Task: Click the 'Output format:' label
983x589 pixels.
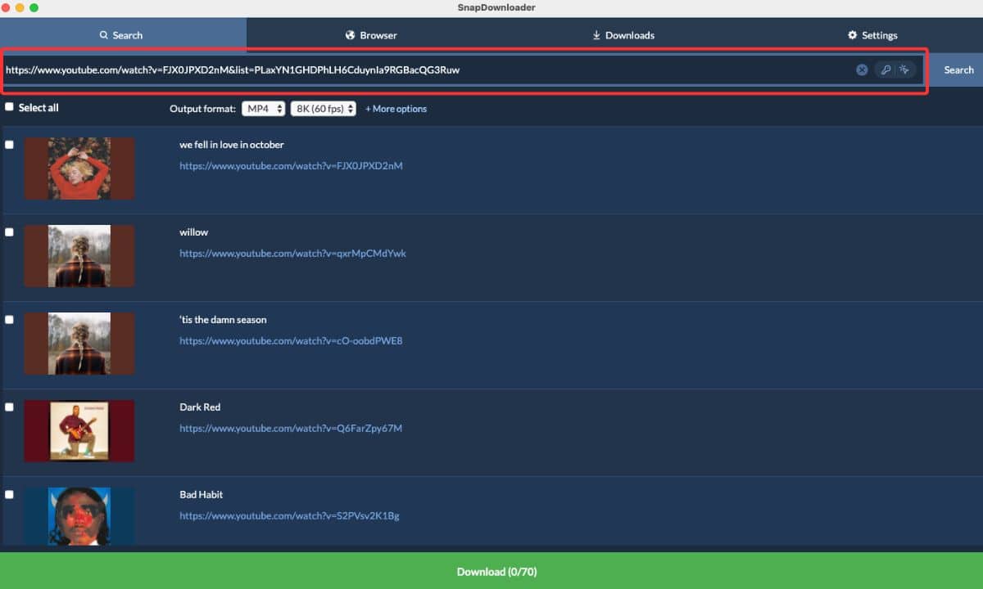Action: [x=203, y=109]
